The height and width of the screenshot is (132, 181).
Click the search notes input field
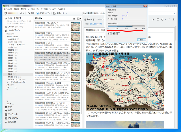[x=129, y=13]
